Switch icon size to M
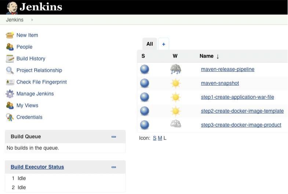 (x=160, y=138)
